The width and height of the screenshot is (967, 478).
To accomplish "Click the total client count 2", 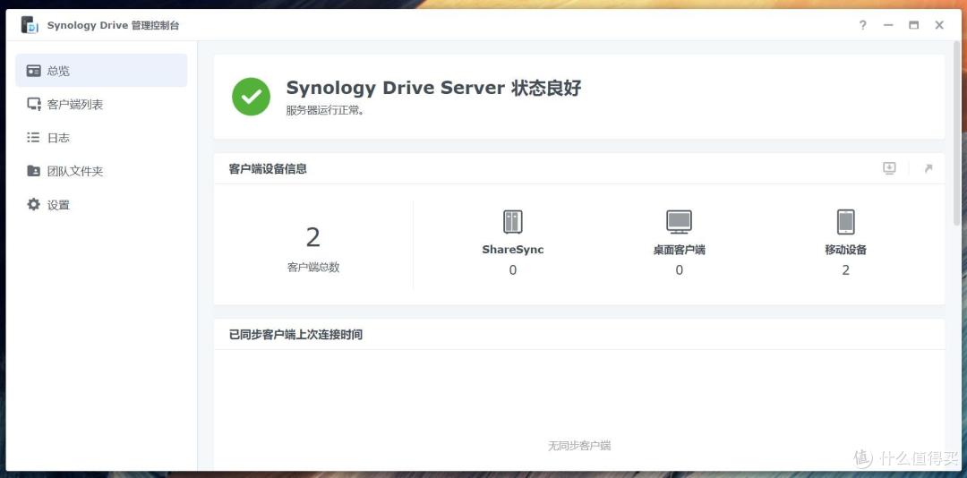I will click(x=313, y=237).
